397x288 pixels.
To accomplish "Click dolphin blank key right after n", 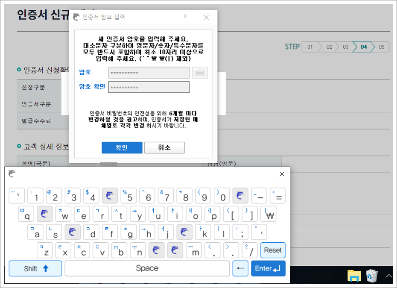I will [x=157, y=250].
